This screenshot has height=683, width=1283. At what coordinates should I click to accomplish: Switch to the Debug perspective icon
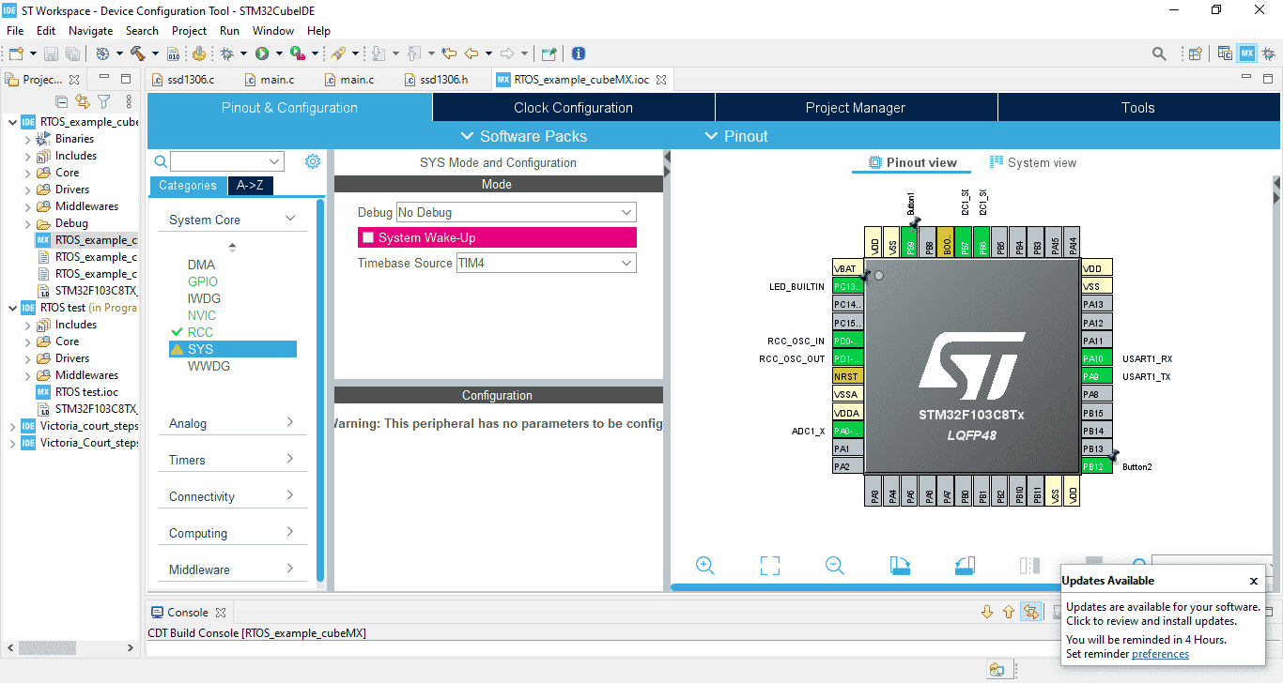pos(1268,53)
